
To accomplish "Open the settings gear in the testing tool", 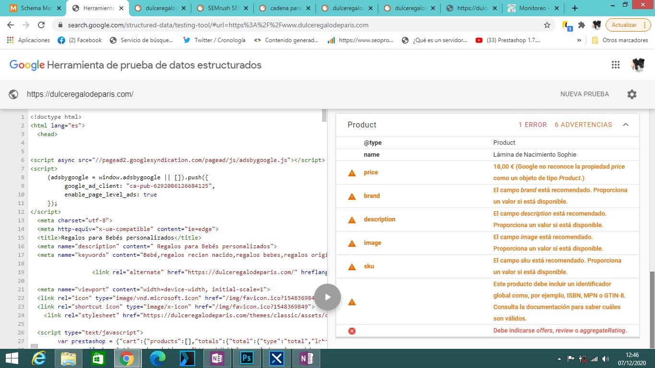I will [x=632, y=94].
